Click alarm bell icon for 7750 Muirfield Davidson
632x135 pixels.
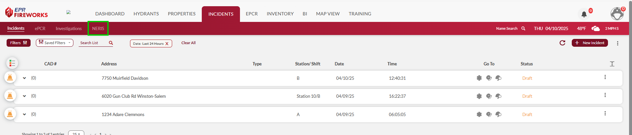tap(10, 77)
